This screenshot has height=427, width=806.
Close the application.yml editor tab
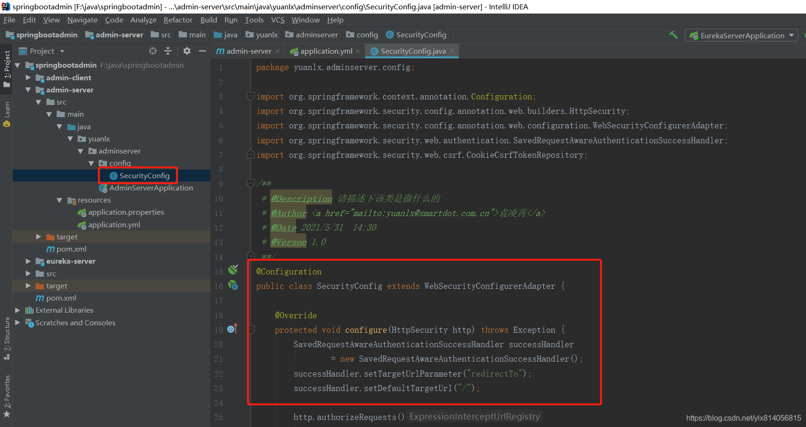pyautogui.click(x=358, y=51)
